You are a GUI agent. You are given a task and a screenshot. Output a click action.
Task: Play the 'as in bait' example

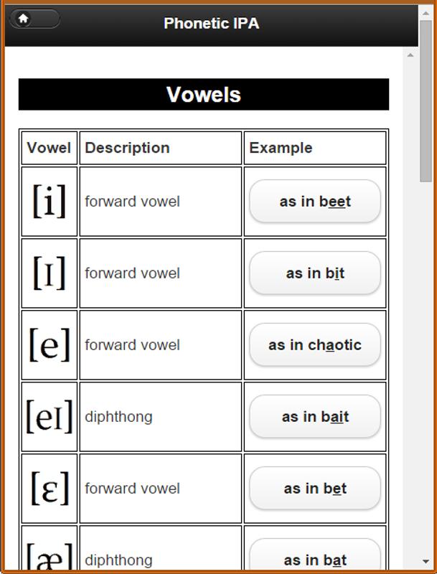coord(315,417)
